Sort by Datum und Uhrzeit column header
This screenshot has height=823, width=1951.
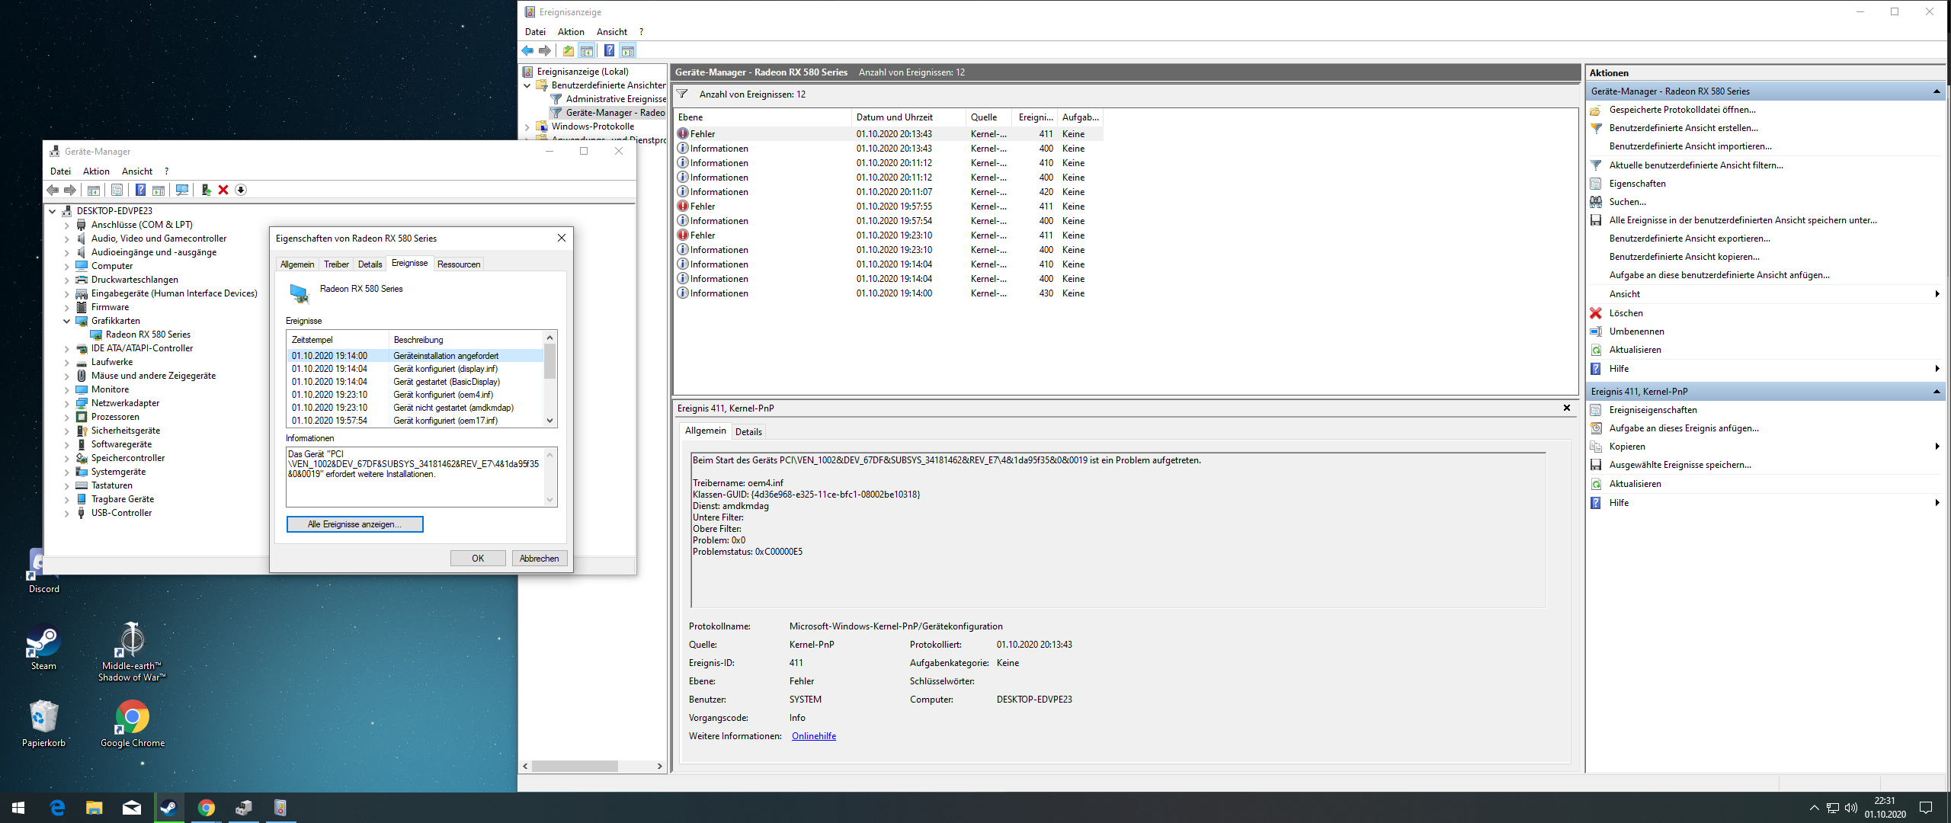click(x=908, y=117)
